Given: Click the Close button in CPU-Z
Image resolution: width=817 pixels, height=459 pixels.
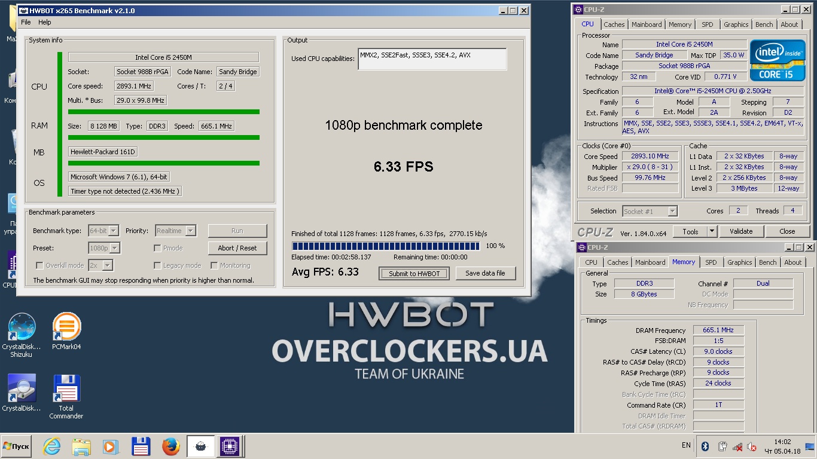Looking at the screenshot, I should point(787,231).
